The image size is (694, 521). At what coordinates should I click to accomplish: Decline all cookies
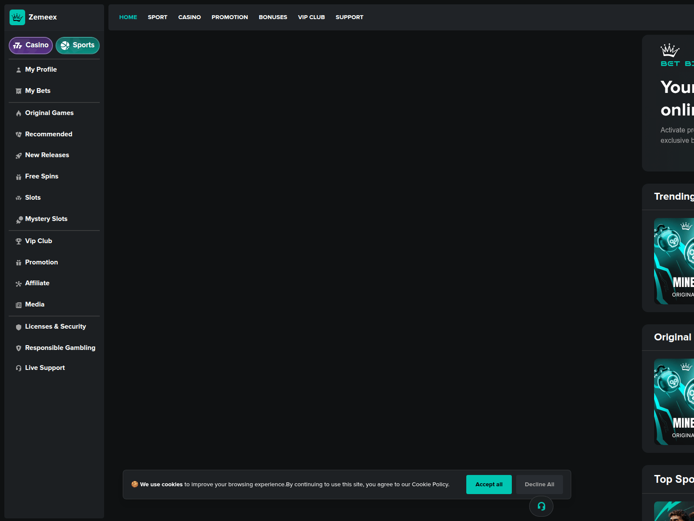point(539,484)
